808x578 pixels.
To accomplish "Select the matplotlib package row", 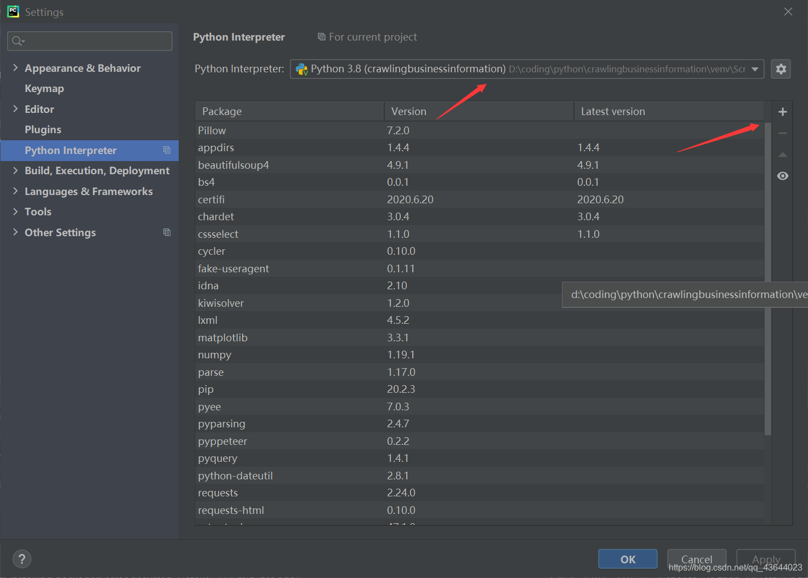I will coord(479,337).
